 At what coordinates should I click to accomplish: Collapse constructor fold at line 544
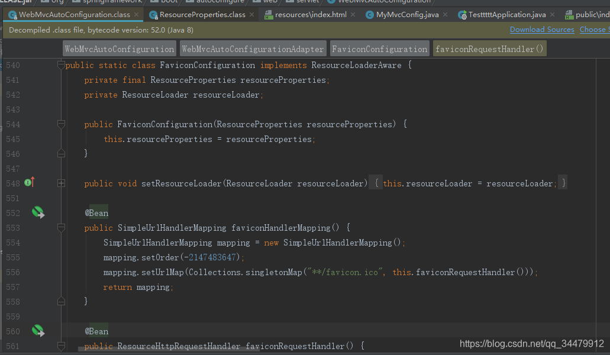click(x=61, y=124)
